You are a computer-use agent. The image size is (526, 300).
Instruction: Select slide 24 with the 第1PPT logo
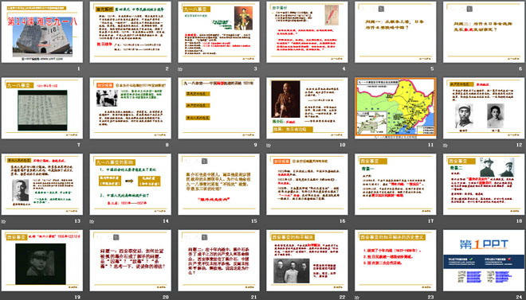[484, 260]
